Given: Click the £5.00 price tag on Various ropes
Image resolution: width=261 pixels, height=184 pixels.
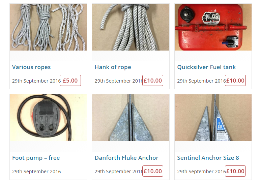Looking at the screenshot, I should (x=70, y=81).
